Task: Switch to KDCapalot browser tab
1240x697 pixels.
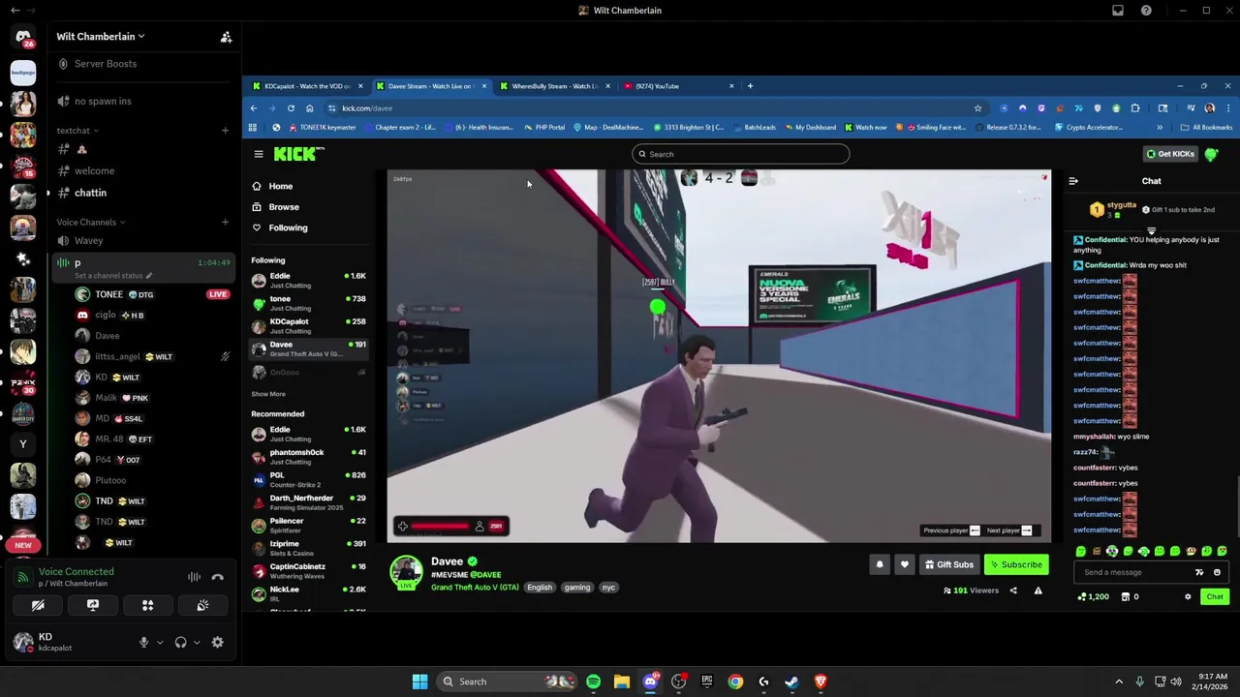Action: (306, 86)
